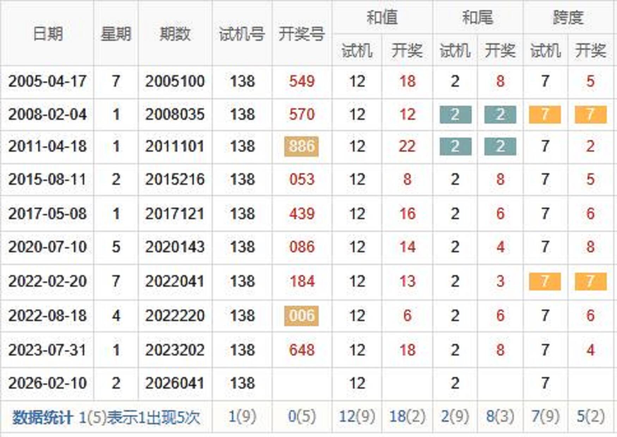Click the 数据统计 label in footer
617x437 pixels.
pyautogui.click(x=42, y=417)
